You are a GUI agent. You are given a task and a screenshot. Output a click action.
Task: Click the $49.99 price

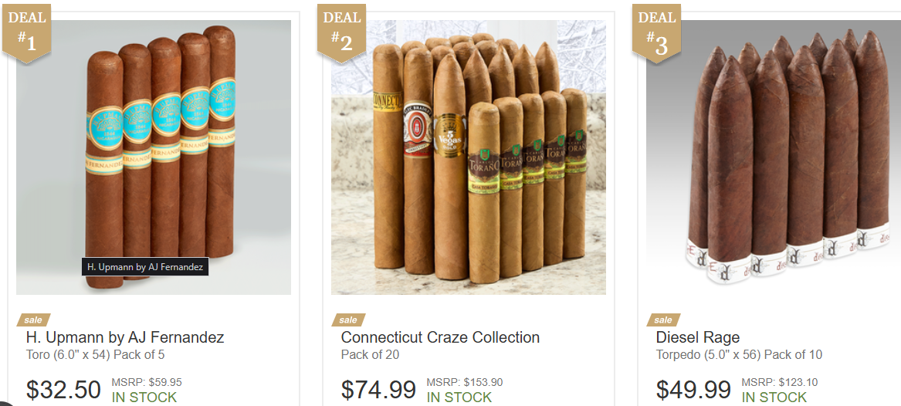tap(693, 389)
